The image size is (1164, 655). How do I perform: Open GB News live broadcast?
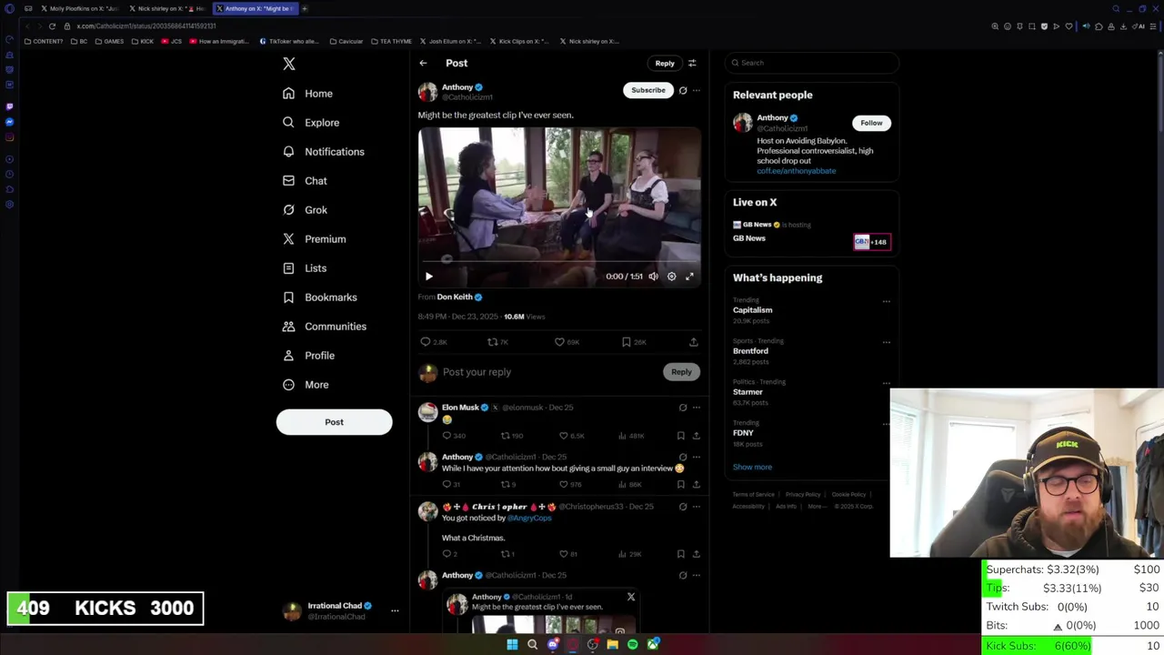point(812,233)
